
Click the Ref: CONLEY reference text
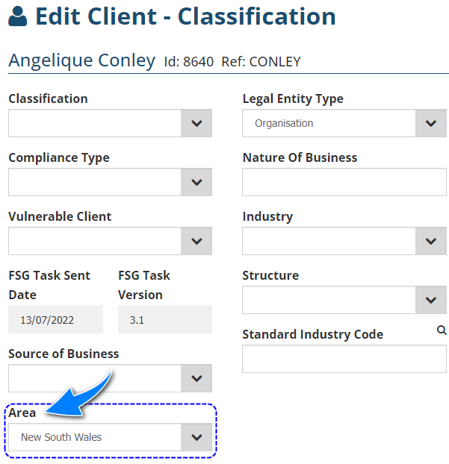[261, 62]
